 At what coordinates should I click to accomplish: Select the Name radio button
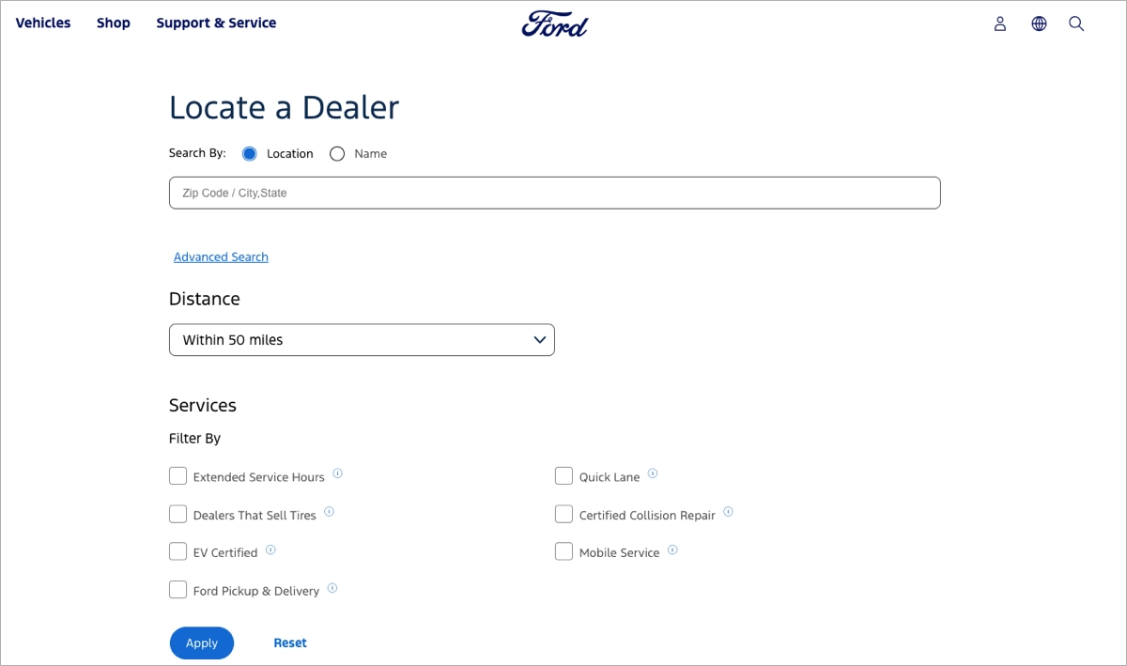[x=337, y=154]
